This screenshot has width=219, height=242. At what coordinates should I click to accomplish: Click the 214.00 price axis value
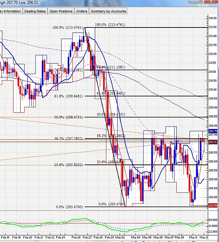pyautogui.click(x=213, y=18)
